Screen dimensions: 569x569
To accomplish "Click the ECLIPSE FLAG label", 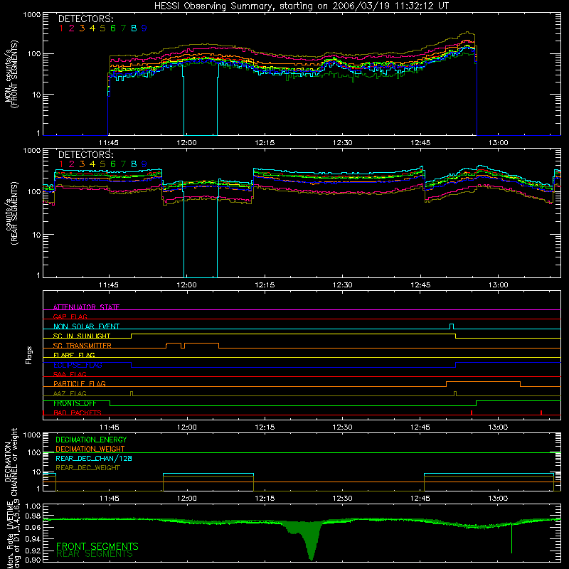I will tap(78, 365).
